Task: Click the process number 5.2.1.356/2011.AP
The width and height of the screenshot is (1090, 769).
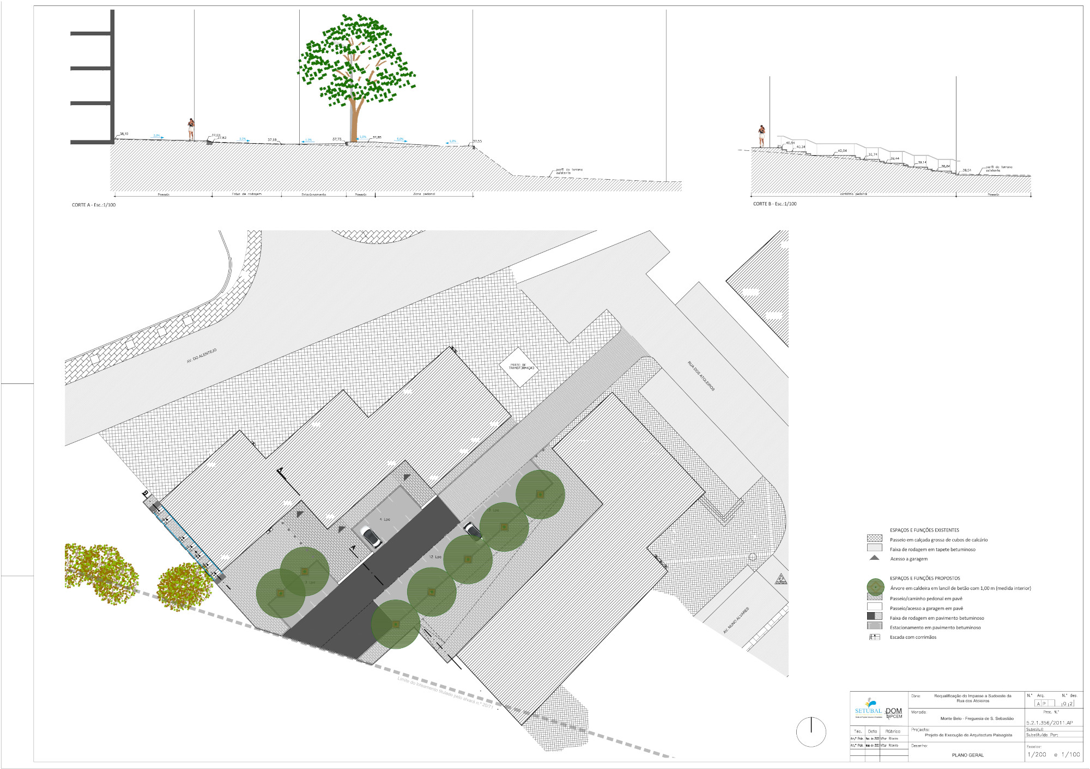Action: pos(1049,723)
